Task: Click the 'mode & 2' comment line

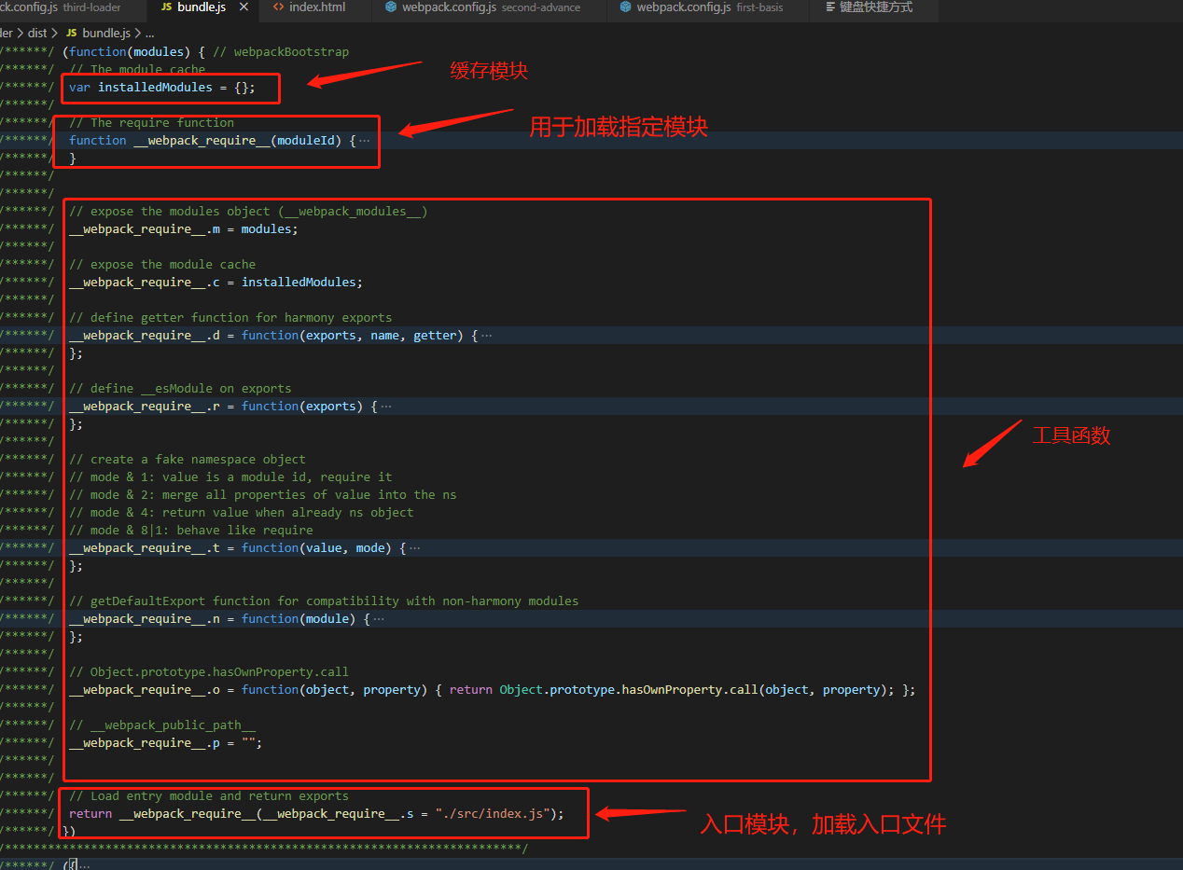Action: (x=263, y=494)
